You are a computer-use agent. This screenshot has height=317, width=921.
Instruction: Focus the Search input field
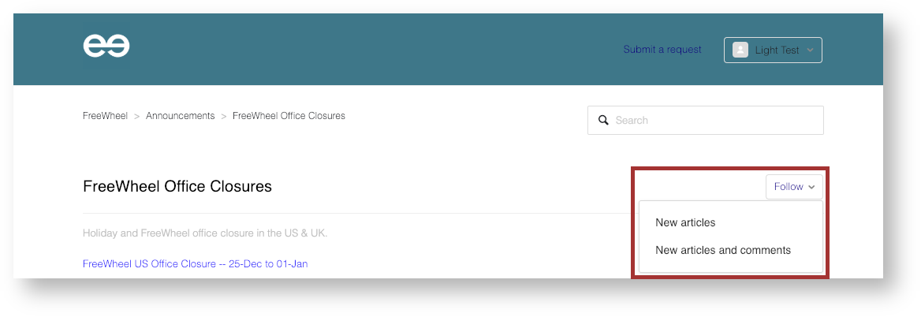[714, 121]
